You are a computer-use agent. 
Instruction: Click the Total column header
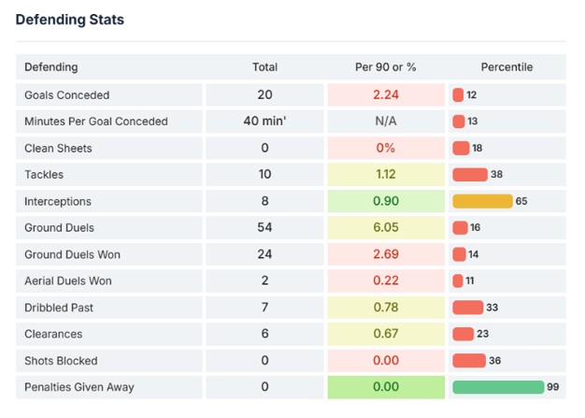click(264, 67)
